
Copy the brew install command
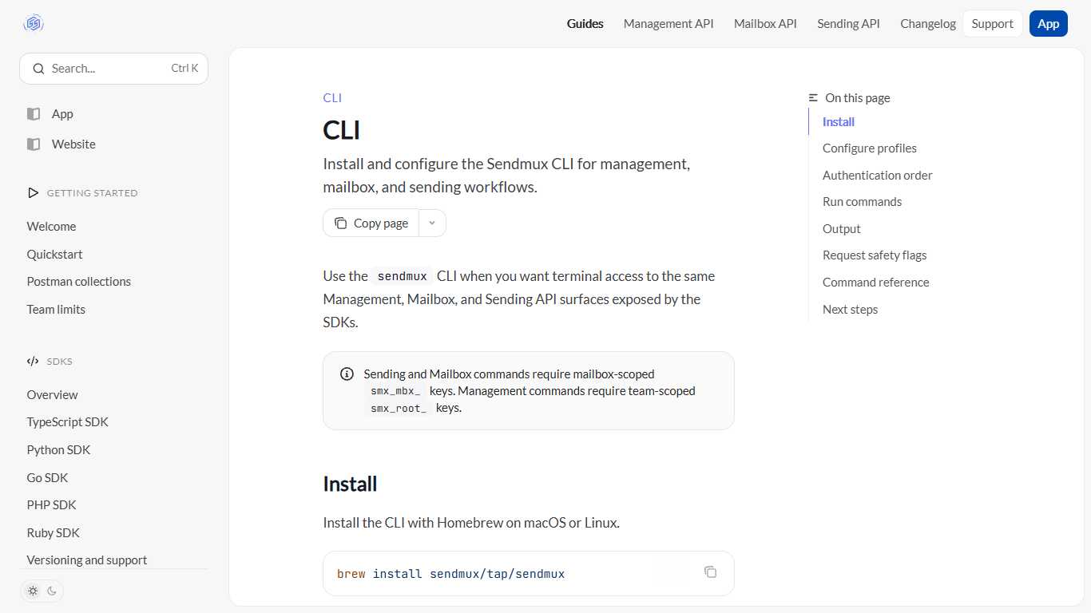tap(710, 572)
